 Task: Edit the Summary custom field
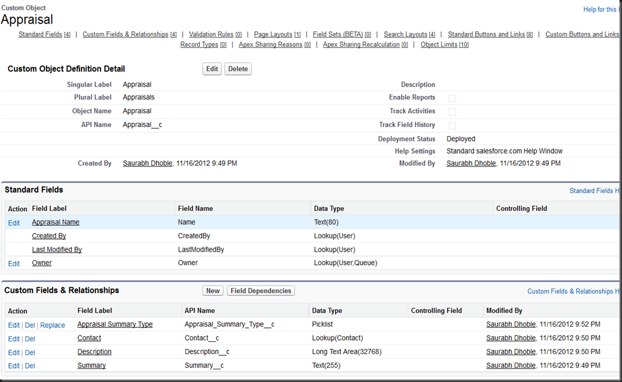[x=14, y=366]
